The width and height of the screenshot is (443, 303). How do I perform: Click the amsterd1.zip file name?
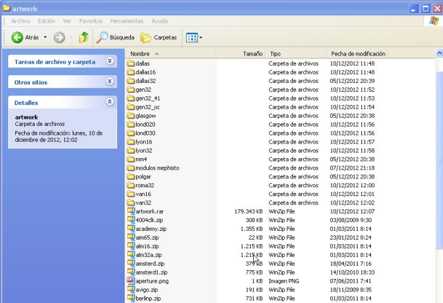coord(151,273)
